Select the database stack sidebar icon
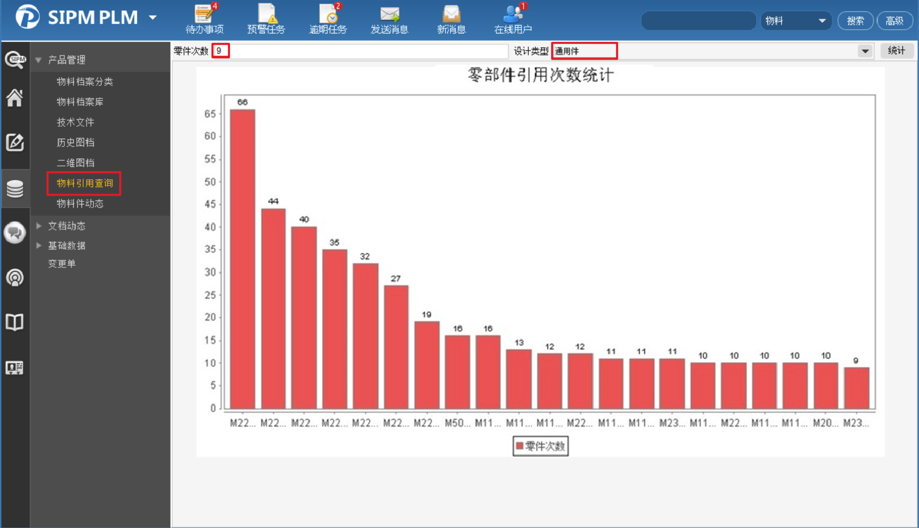This screenshot has height=528, width=919. point(15,189)
